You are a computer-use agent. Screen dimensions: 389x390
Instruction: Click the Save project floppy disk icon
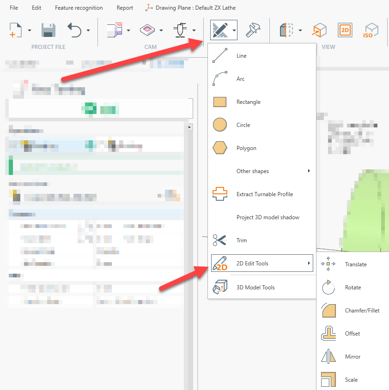[x=49, y=30]
